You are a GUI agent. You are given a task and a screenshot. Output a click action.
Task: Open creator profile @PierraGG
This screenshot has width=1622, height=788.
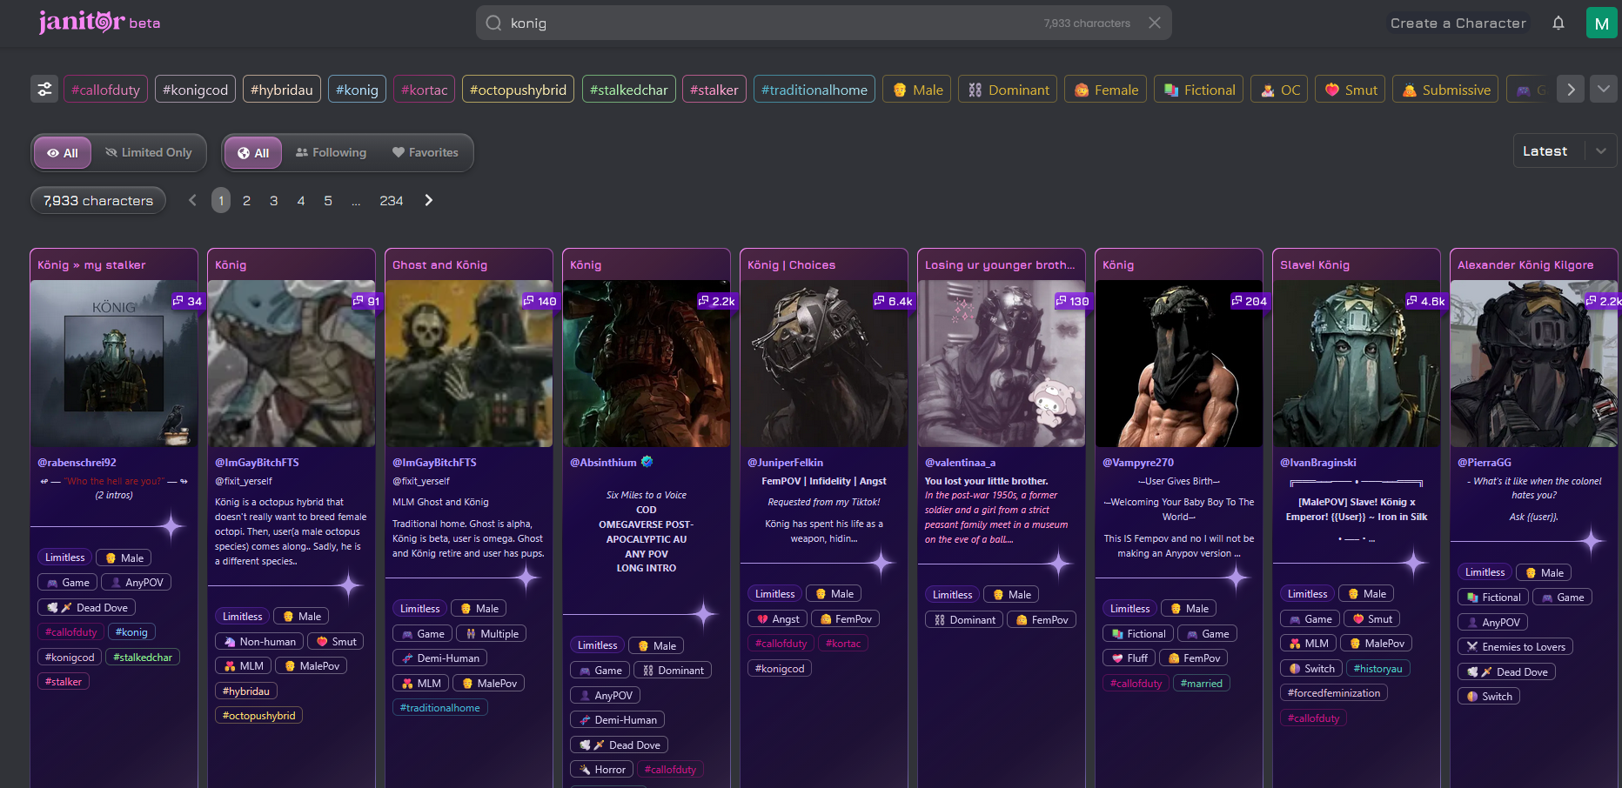point(1485,463)
